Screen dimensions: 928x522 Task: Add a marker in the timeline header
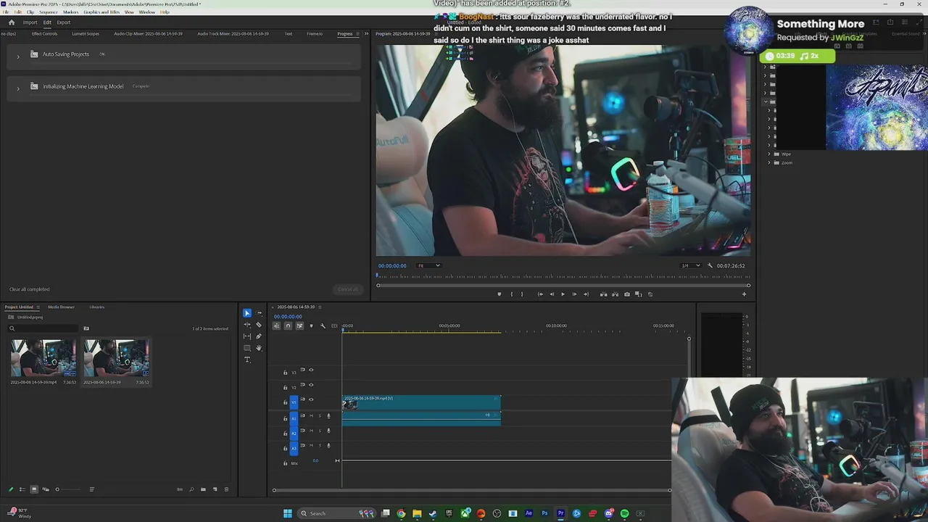(311, 326)
